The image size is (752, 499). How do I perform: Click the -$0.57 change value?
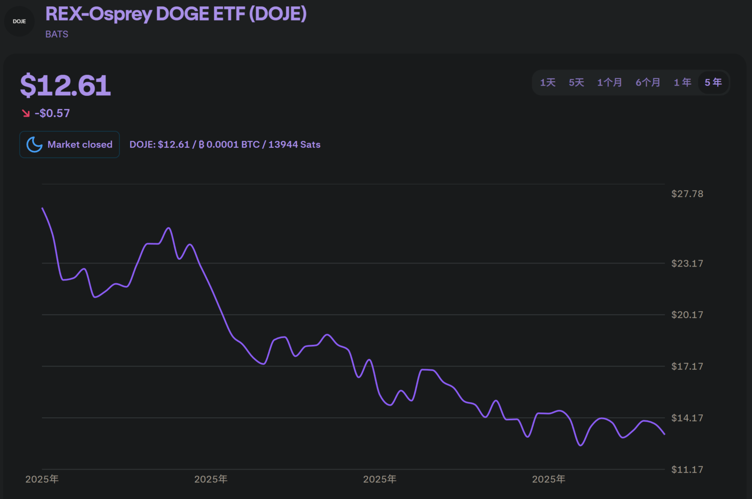(x=52, y=113)
